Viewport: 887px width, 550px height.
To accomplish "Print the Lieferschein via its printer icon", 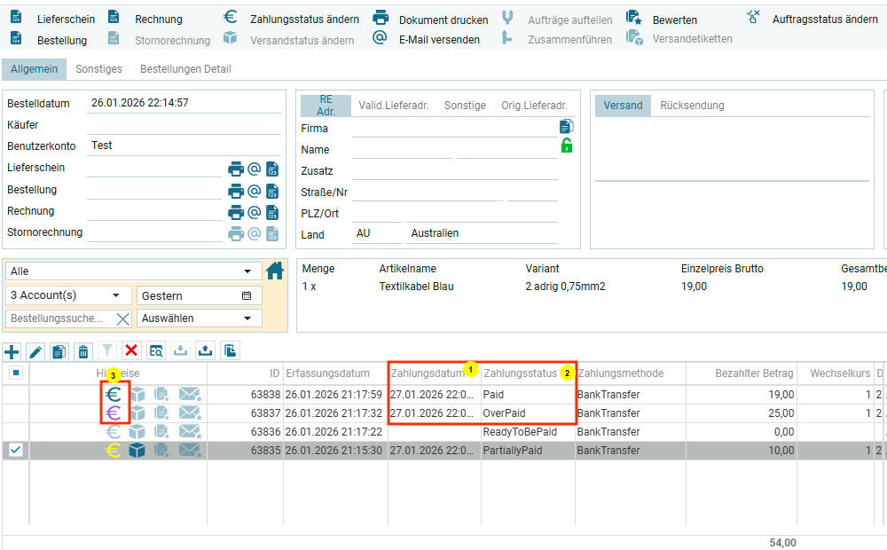I will [236, 169].
